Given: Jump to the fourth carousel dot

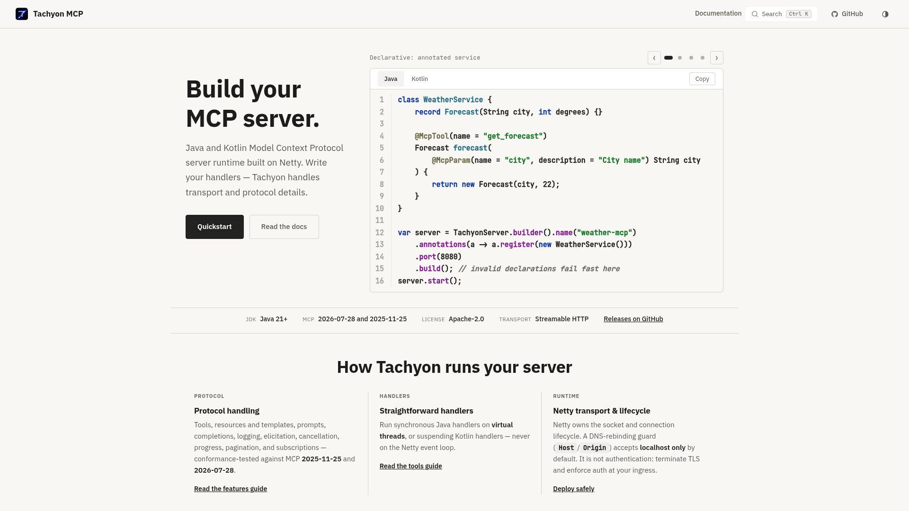Looking at the screenshot, I should click(x=703, y=58).
